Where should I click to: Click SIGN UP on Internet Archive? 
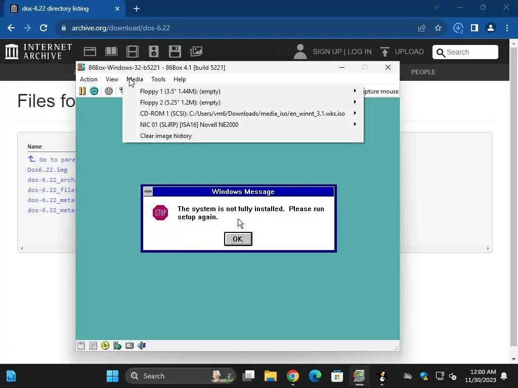click(x=327, y=52)
